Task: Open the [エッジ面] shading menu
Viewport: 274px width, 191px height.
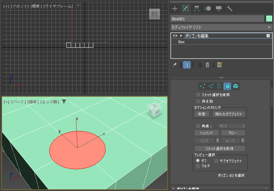Action: [50, 102]
